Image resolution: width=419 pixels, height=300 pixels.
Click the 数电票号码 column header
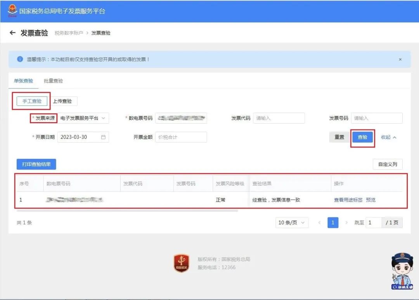(82, 183)
